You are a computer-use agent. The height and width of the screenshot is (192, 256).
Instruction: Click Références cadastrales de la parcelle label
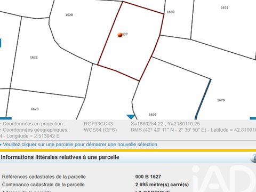pos(44,177)
